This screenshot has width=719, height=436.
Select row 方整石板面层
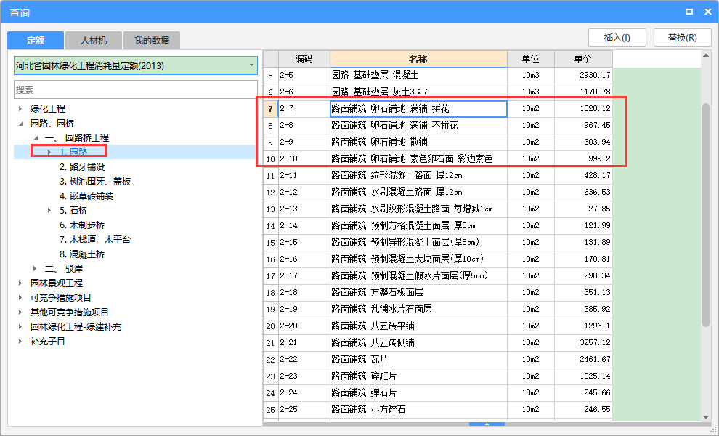pos(438,292)
